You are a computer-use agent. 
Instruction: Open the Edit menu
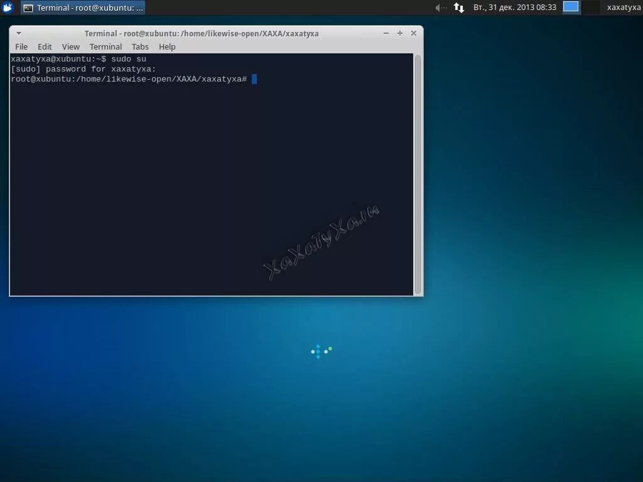45,46
